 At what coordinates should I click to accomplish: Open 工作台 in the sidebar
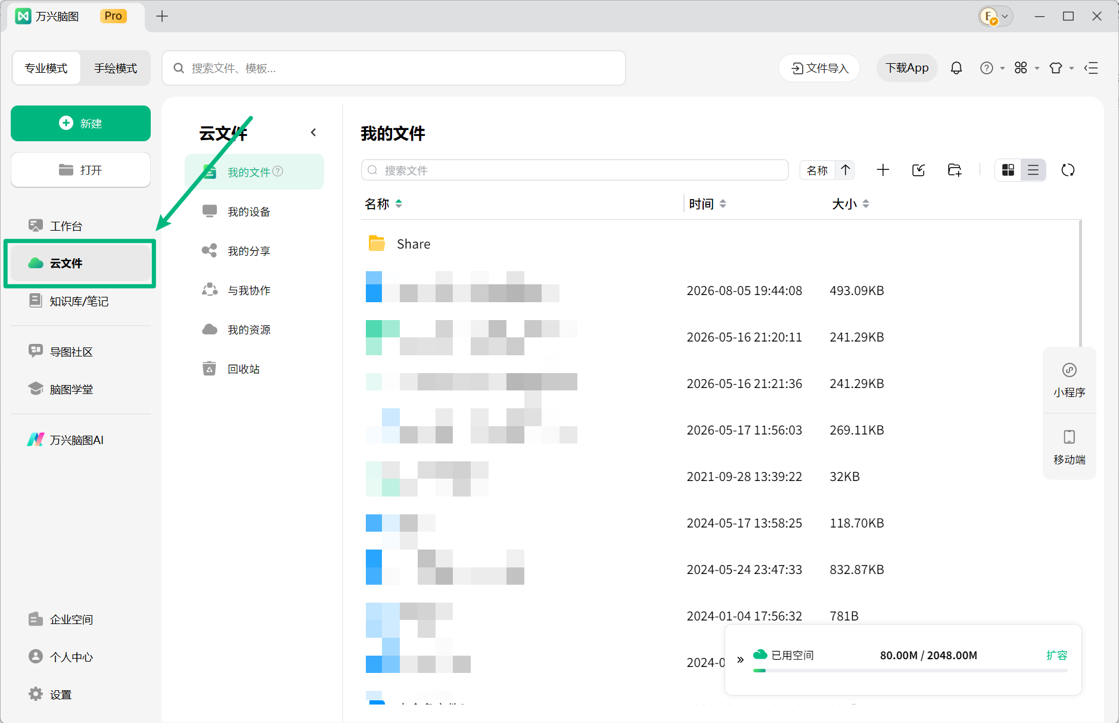coord(80,226)
